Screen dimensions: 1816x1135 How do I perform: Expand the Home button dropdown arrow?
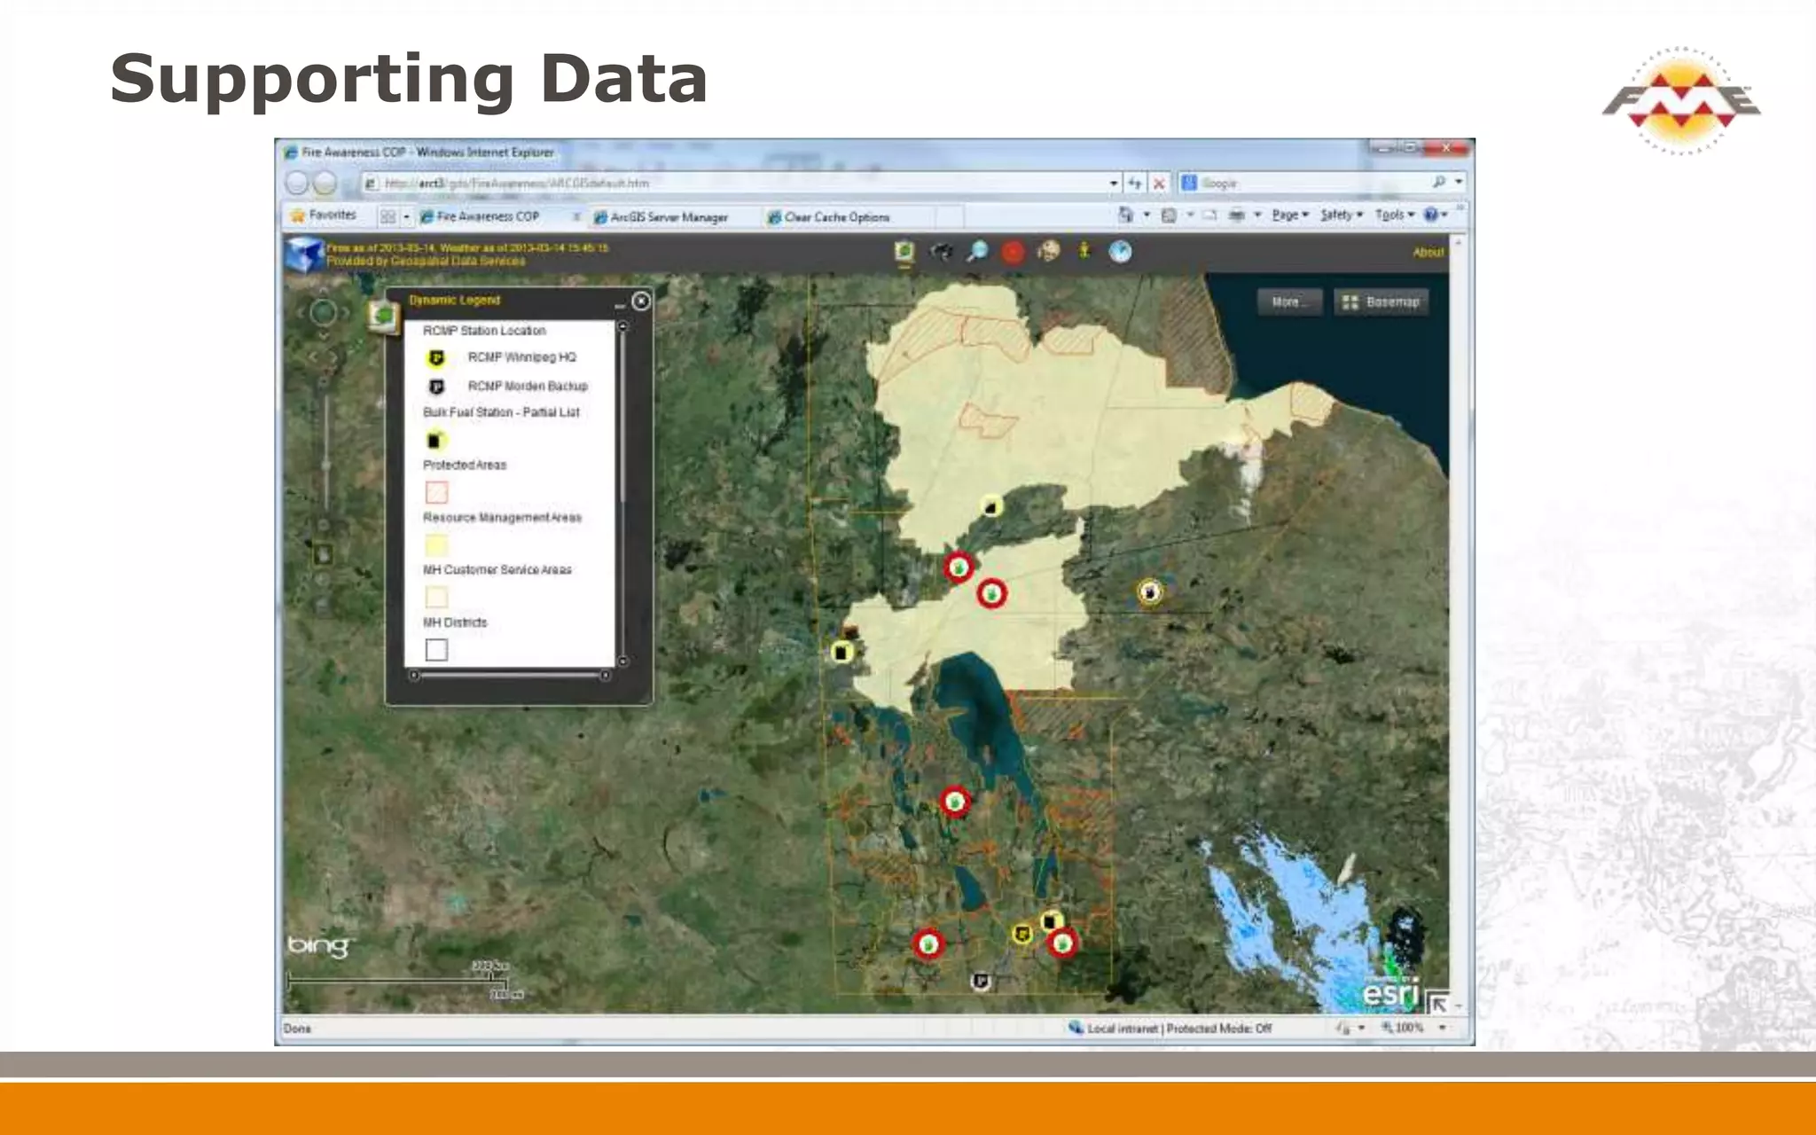(x=1147, y=215)
